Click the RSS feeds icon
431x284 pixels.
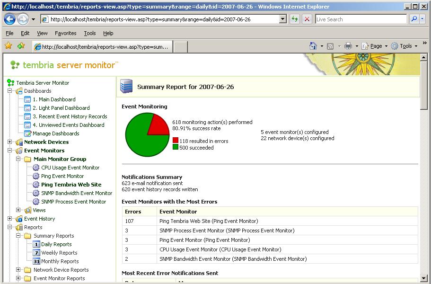tap(330, 46)
